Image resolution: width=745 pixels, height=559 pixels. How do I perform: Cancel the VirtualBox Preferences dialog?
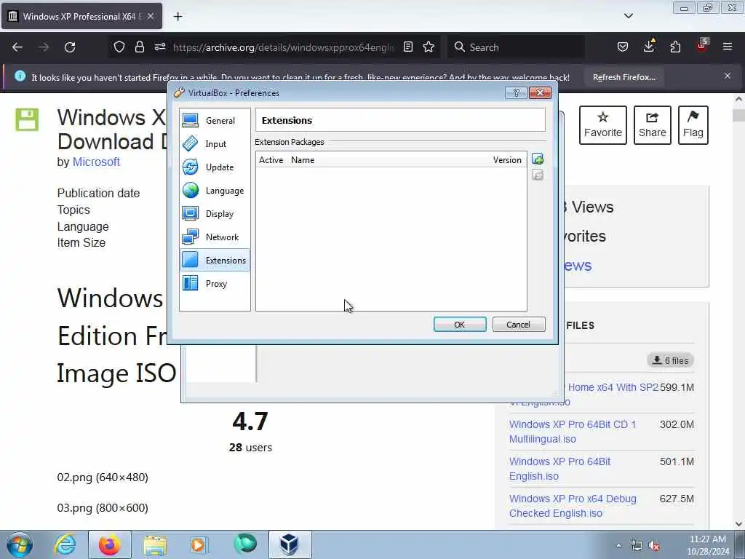518,325
